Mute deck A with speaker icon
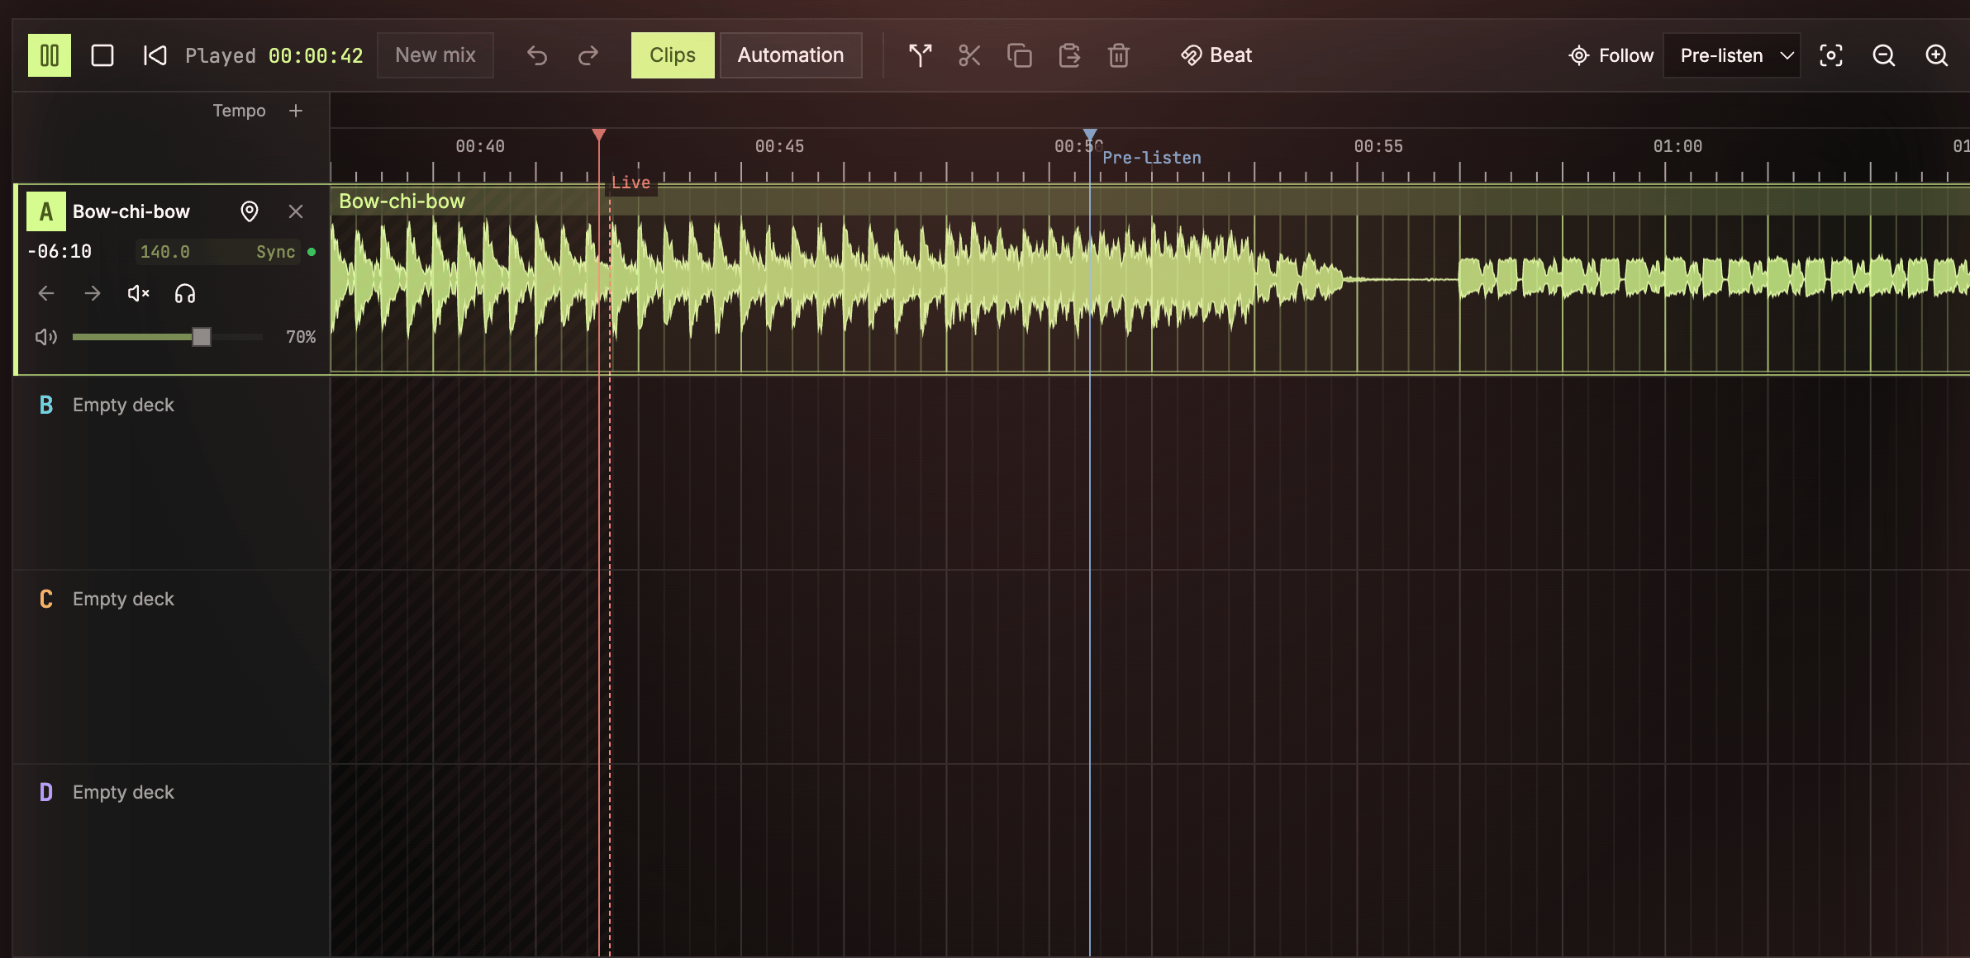 [139, 293]
